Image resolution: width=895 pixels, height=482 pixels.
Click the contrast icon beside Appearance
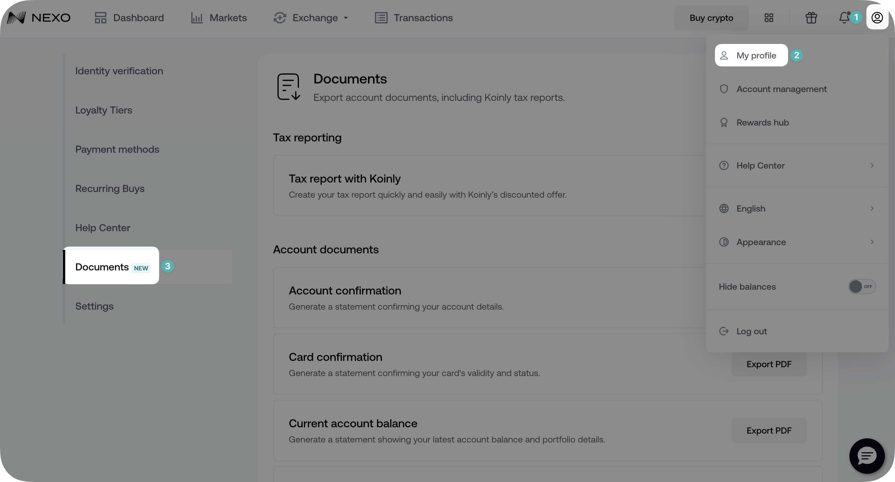tap(724, 242)
